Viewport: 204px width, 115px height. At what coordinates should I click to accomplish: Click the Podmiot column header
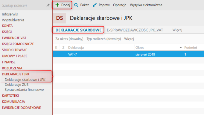coord(194,48)
